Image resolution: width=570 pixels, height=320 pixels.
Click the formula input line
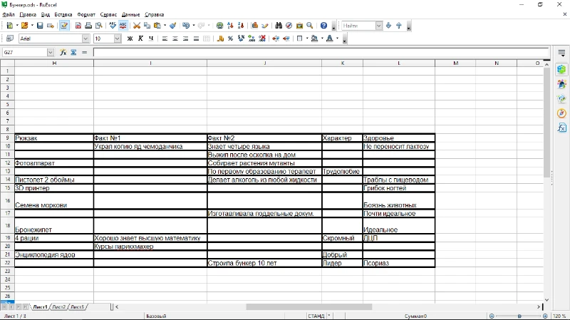(x=321, y=52)
